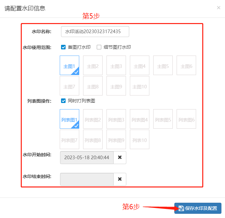The width and height of the screenshot is (225, 218).
Task: Enable the 细节图打水印 checkbox
Action: [x=99, y=47]
